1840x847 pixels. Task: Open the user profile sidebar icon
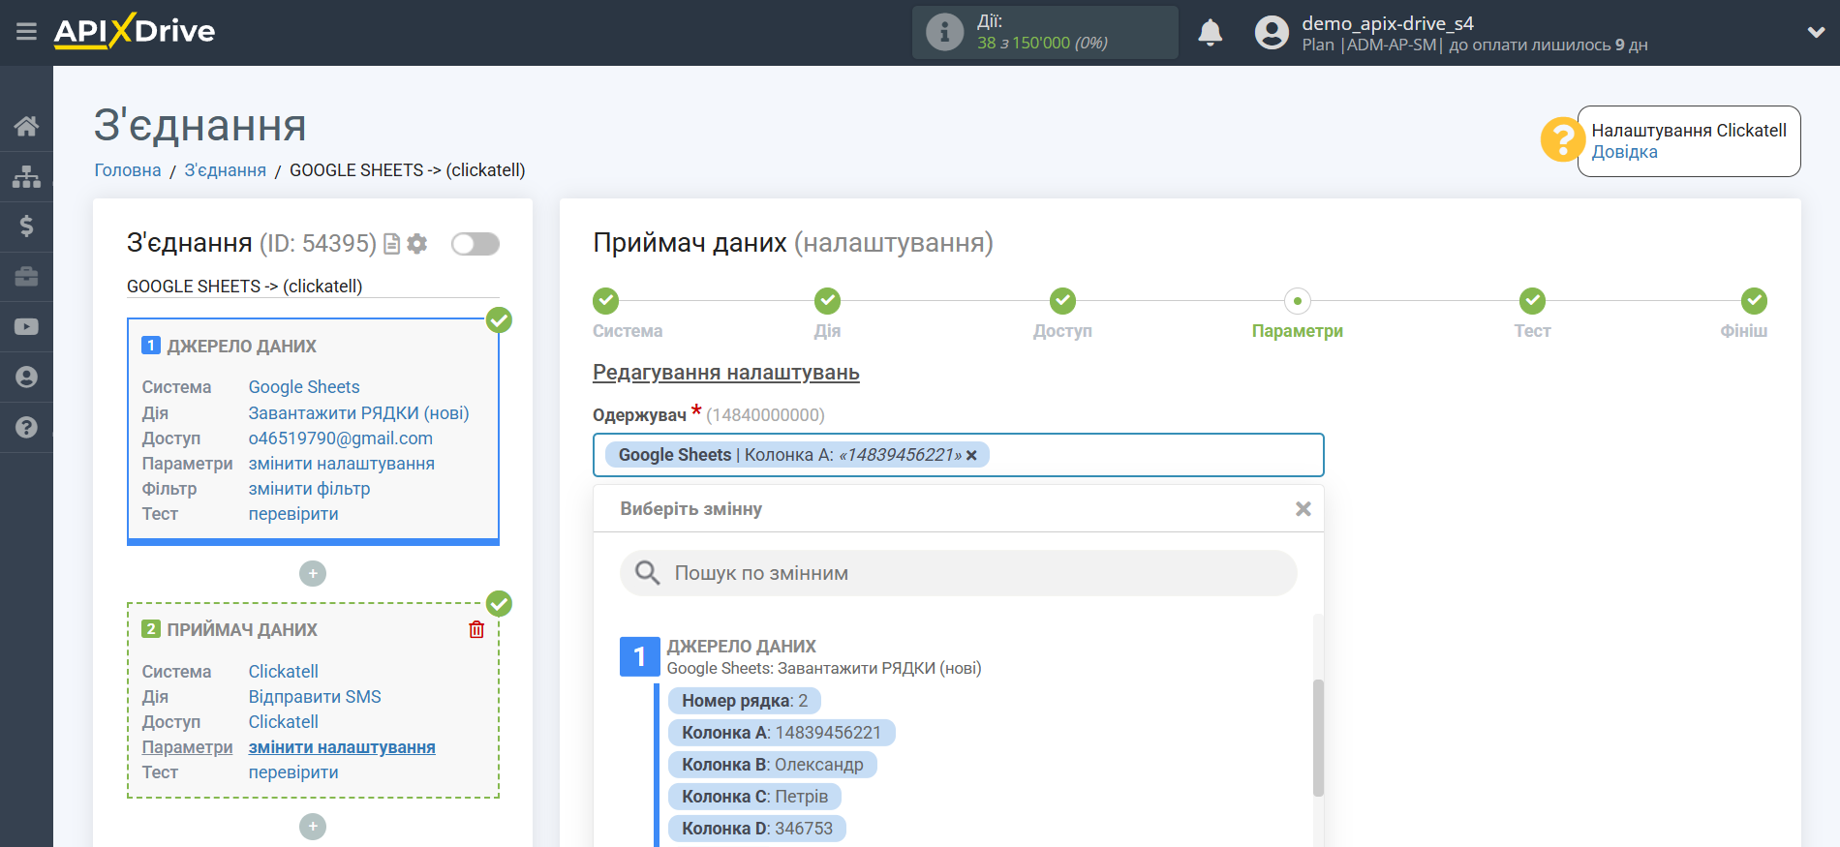click(x=26, y=378)
